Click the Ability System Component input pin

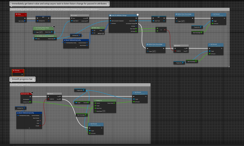(x=111, y=21)
